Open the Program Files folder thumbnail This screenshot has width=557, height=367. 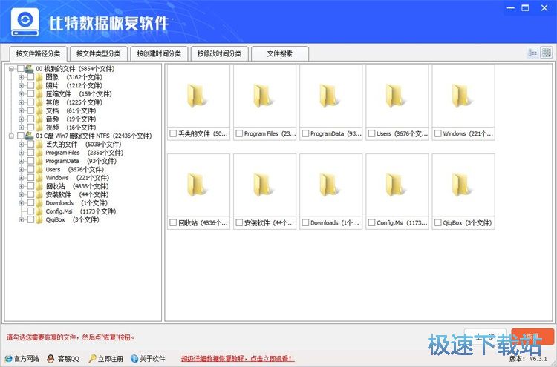pyautogui.click(x=264, y=96)
